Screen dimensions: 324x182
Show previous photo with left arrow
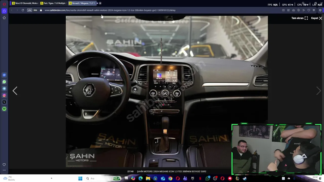point(15,91)
